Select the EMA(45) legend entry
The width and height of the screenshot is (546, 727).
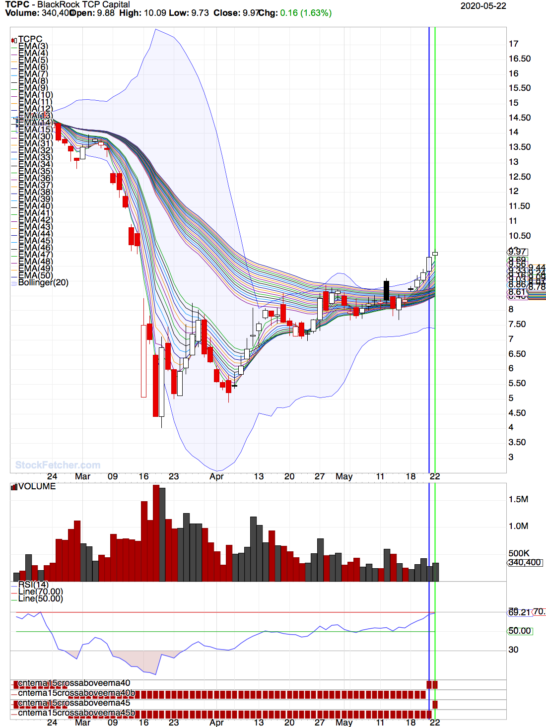coord(32,241)
